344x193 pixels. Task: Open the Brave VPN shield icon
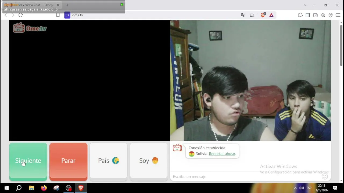point(331,15)
